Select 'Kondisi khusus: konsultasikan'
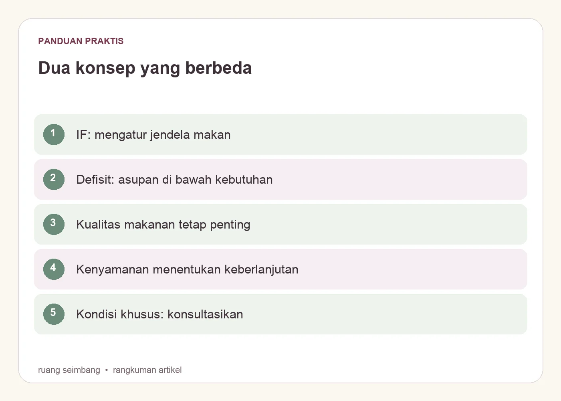 [x=159, y=314]
